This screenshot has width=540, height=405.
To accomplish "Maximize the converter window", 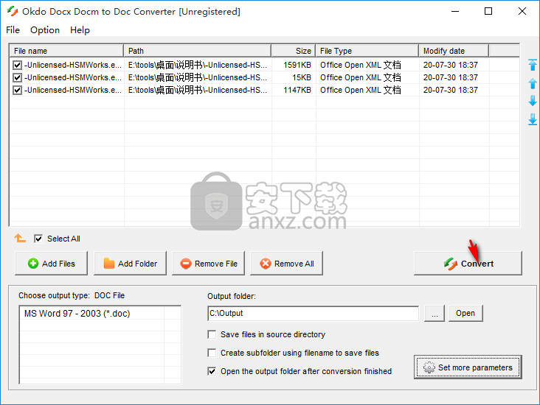I will pos(488,11).
